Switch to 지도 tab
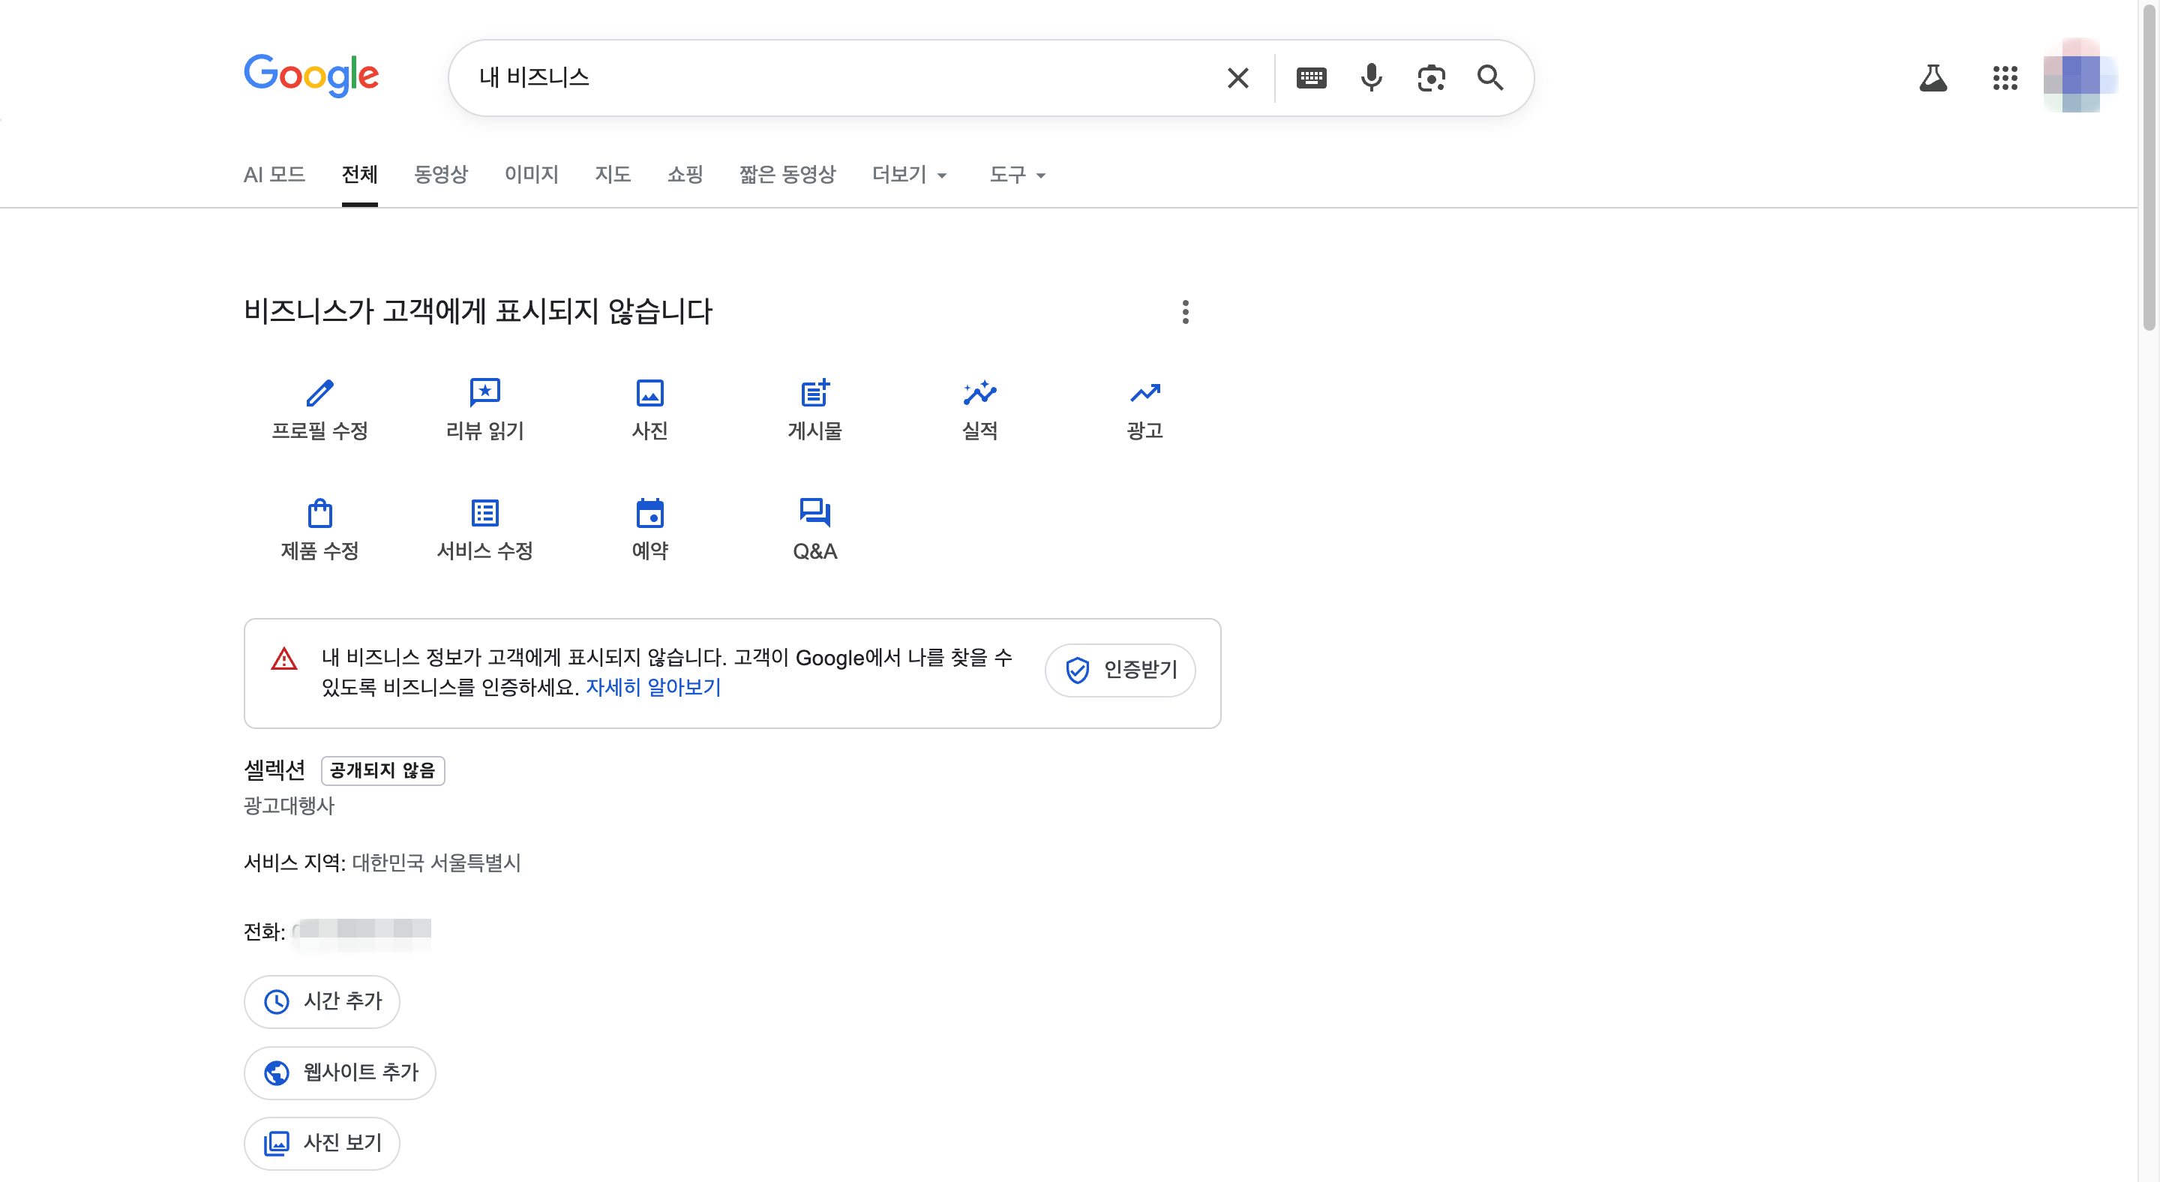The image size is (2160, 1182). point(613,174)
